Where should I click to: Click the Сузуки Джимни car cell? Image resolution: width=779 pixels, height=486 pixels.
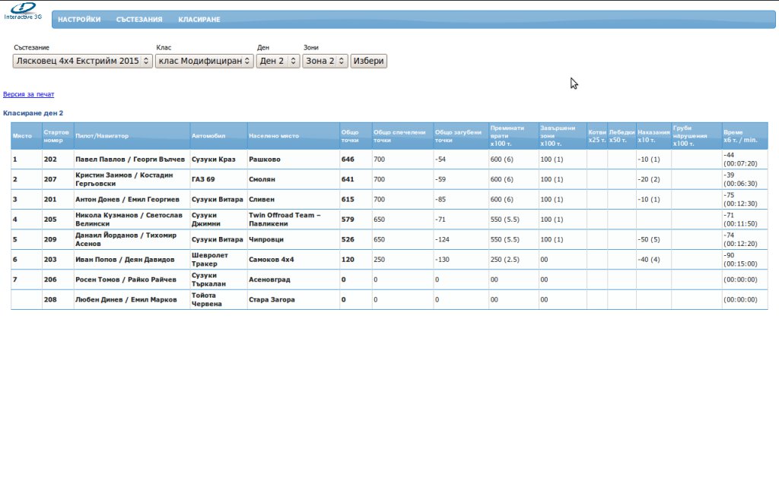205,219
